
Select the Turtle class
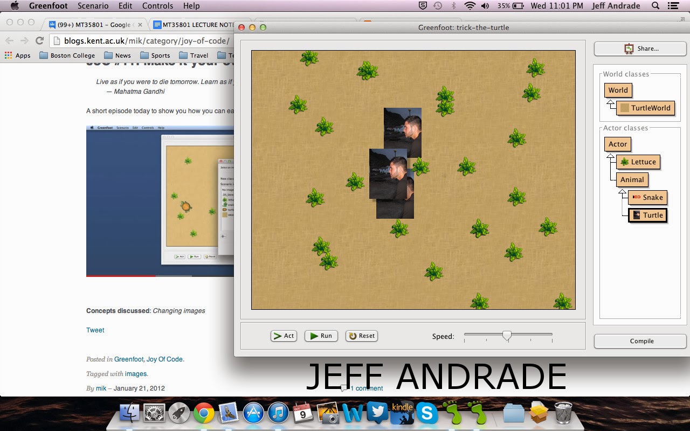coord(647,215)
